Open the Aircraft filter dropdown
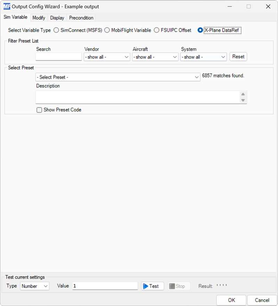Viewport: 278px width, 306px height. tap(155, 57)
